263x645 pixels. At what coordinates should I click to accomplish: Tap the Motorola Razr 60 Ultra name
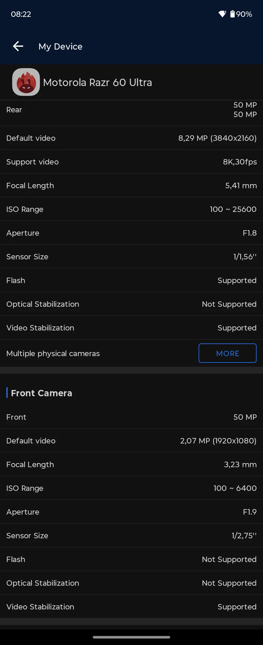pos(97,82)
